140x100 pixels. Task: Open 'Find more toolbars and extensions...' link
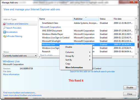20,93
